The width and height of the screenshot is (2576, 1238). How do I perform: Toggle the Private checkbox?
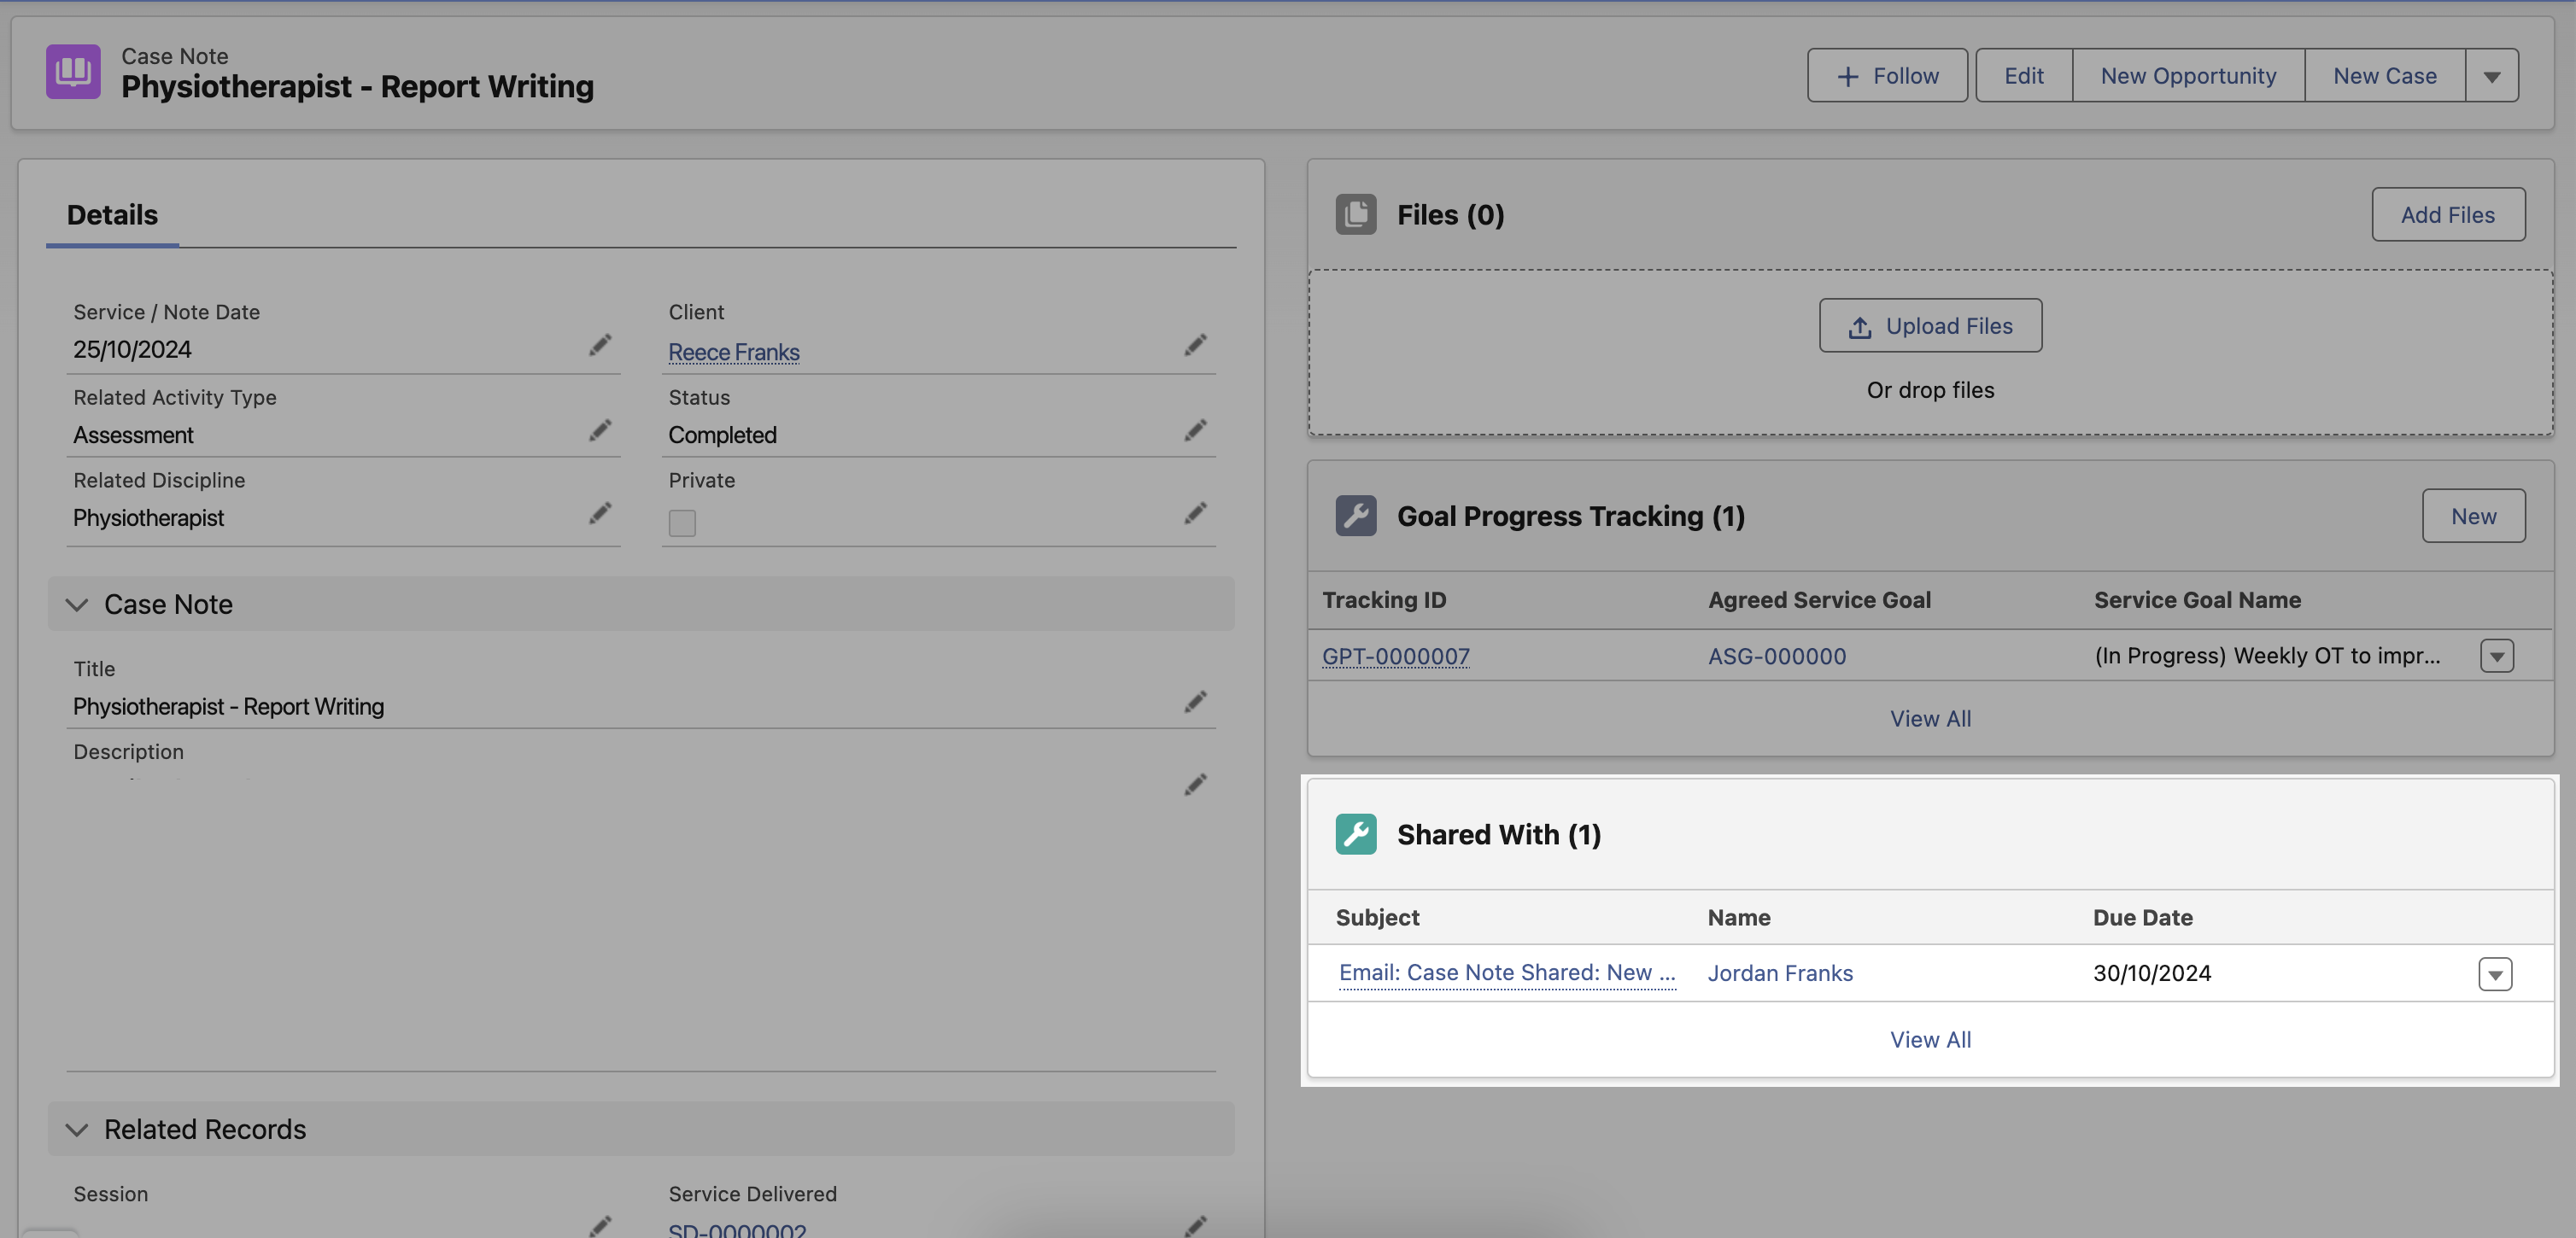[x=682, y=523]
